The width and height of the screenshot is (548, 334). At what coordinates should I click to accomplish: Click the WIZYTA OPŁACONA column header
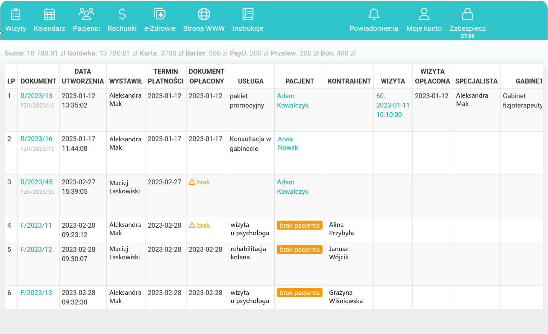(433, 77)
